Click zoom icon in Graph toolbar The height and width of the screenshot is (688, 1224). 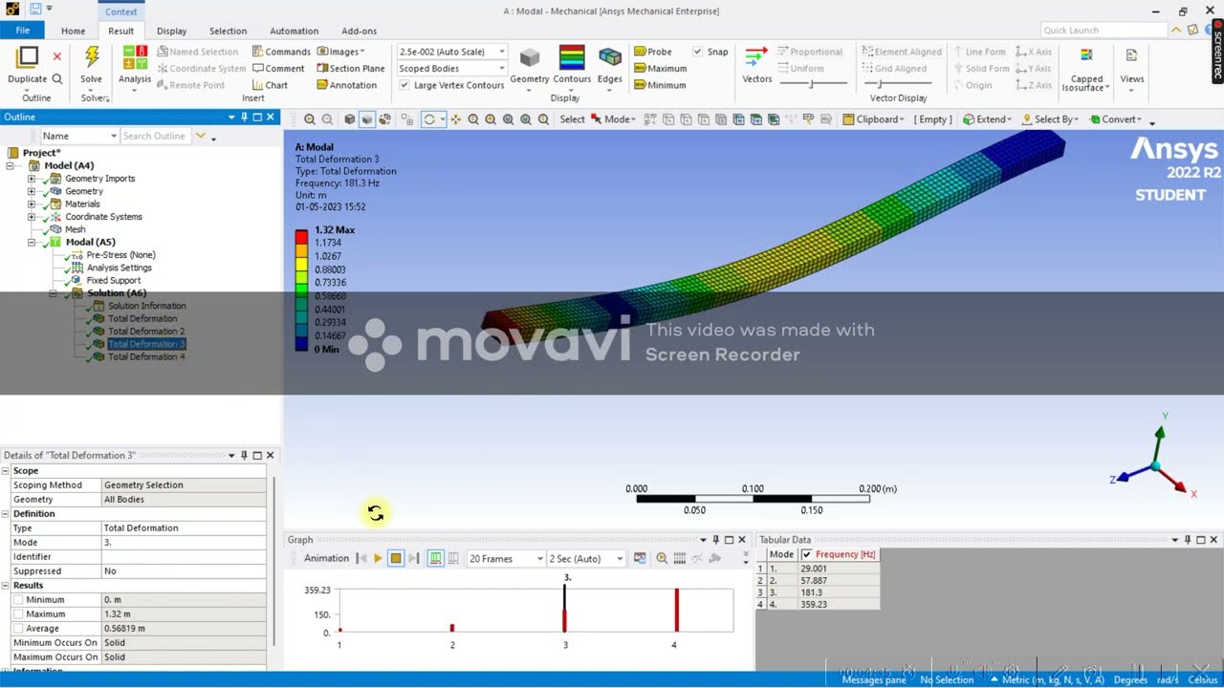(662, 558)
